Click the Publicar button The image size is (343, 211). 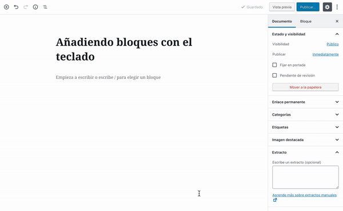308,7
